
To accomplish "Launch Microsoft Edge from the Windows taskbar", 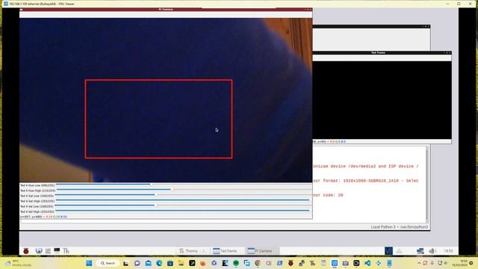I will click(159, 263).
